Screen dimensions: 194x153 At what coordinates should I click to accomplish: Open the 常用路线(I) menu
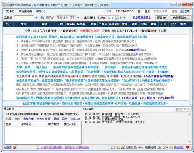25,11
